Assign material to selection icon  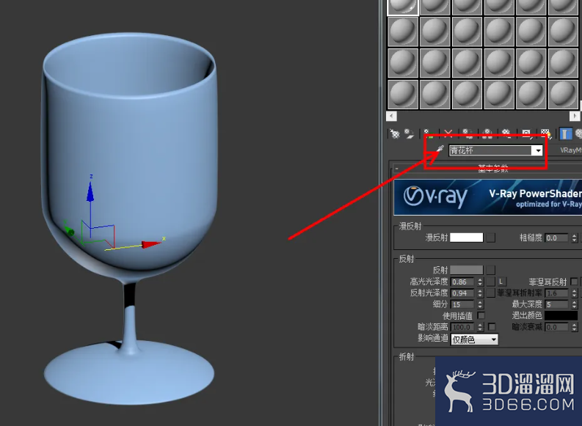point(429,133)
